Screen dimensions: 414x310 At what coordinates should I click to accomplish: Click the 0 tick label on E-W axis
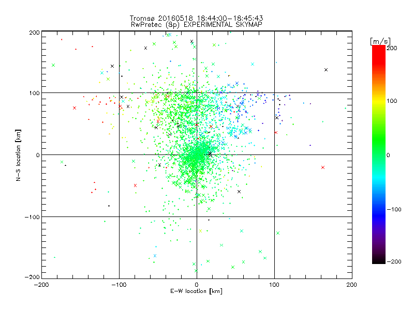coord(197,285)
